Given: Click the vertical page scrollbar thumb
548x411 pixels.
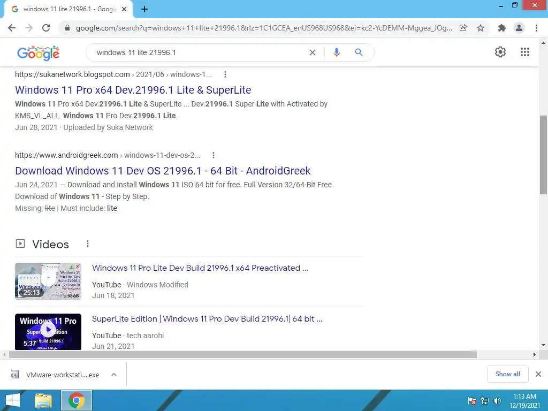Looking at the screenshot, I should point(543,155).
